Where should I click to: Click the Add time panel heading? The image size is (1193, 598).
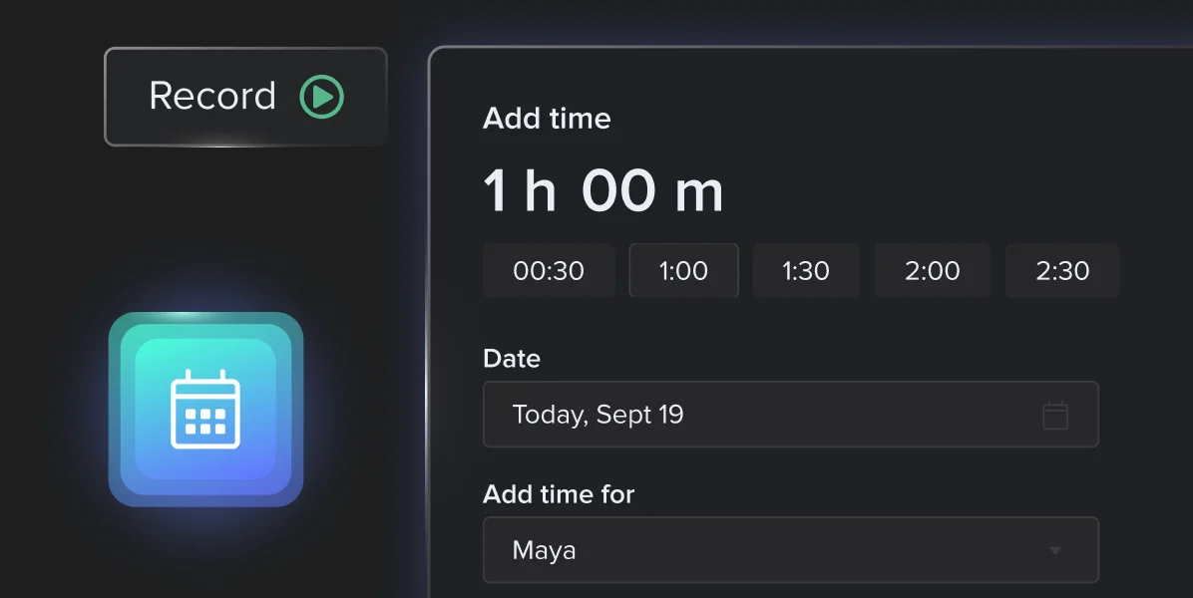click(547, 119)
